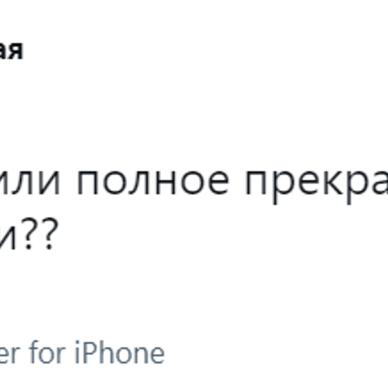388x388 pixels.
Task: Click the partial word "прекра" in the tweet
Action: tap(317, 184)
